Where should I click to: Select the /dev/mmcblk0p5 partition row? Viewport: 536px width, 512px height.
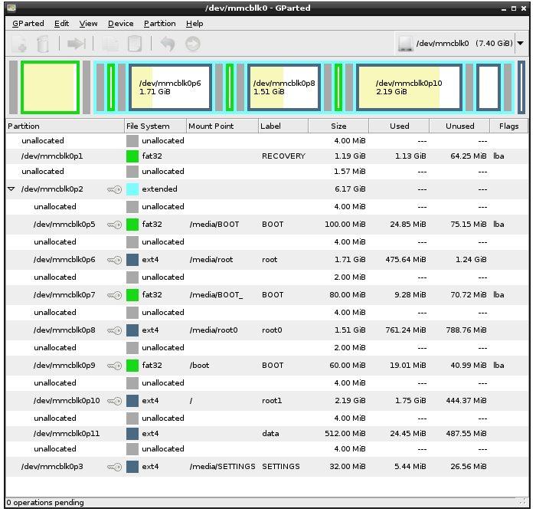(266, 225)
